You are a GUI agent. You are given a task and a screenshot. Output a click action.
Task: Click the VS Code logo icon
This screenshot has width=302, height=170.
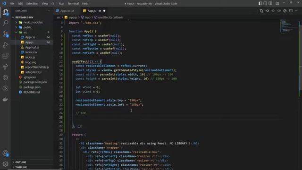(x=4, y=3)
